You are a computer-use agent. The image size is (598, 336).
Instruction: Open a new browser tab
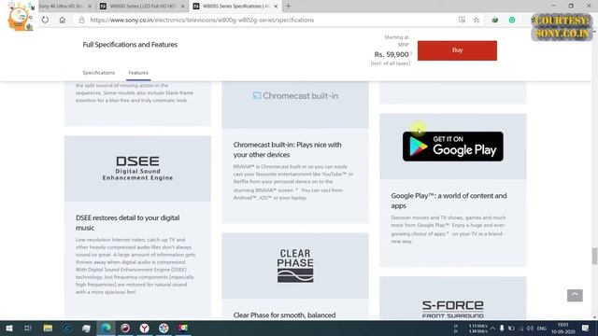pos(288,7)
